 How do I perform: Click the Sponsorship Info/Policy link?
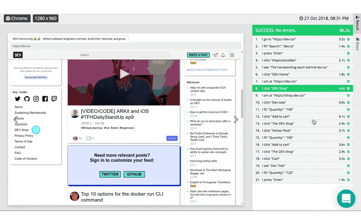coord(36,78)
